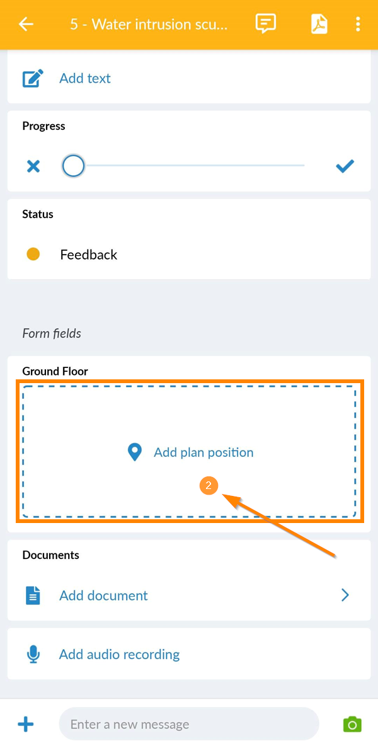Image resolution: width=378 pixels, height=748 pixels.
Task: Focus the Enter a new message field
Action: (x=189, y=724)
